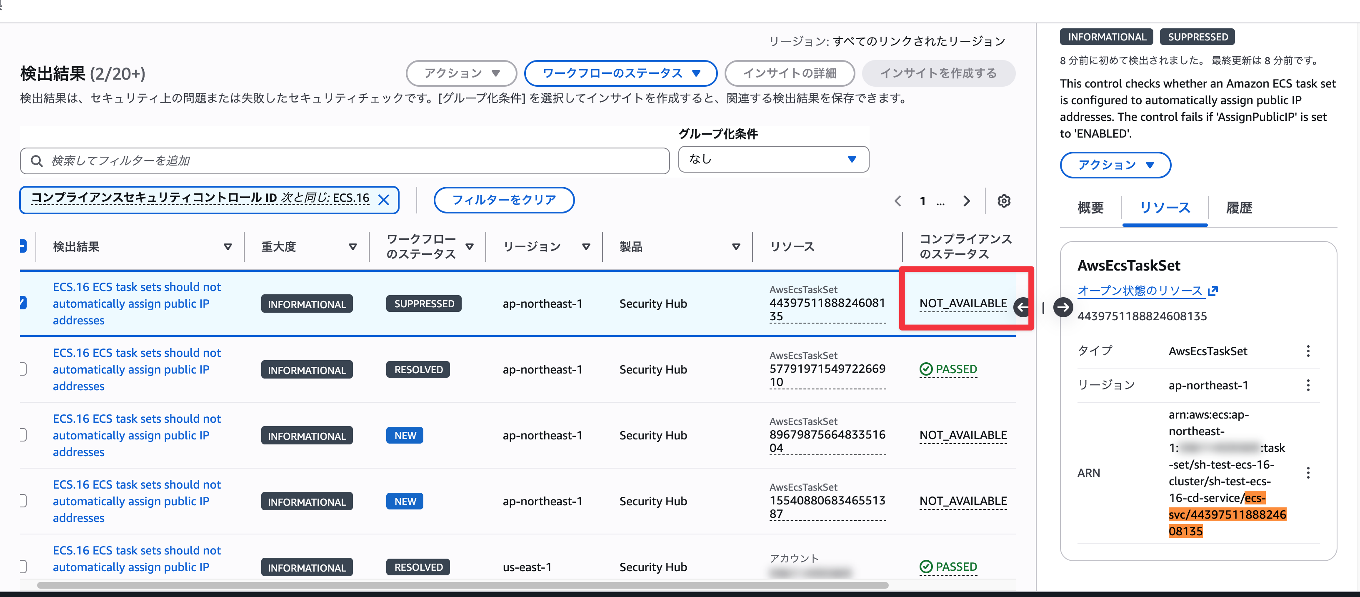1360x597 pixels.
Task: Click the SUPPRESSED workflow badge in table
Action: (x=424, y=304)
